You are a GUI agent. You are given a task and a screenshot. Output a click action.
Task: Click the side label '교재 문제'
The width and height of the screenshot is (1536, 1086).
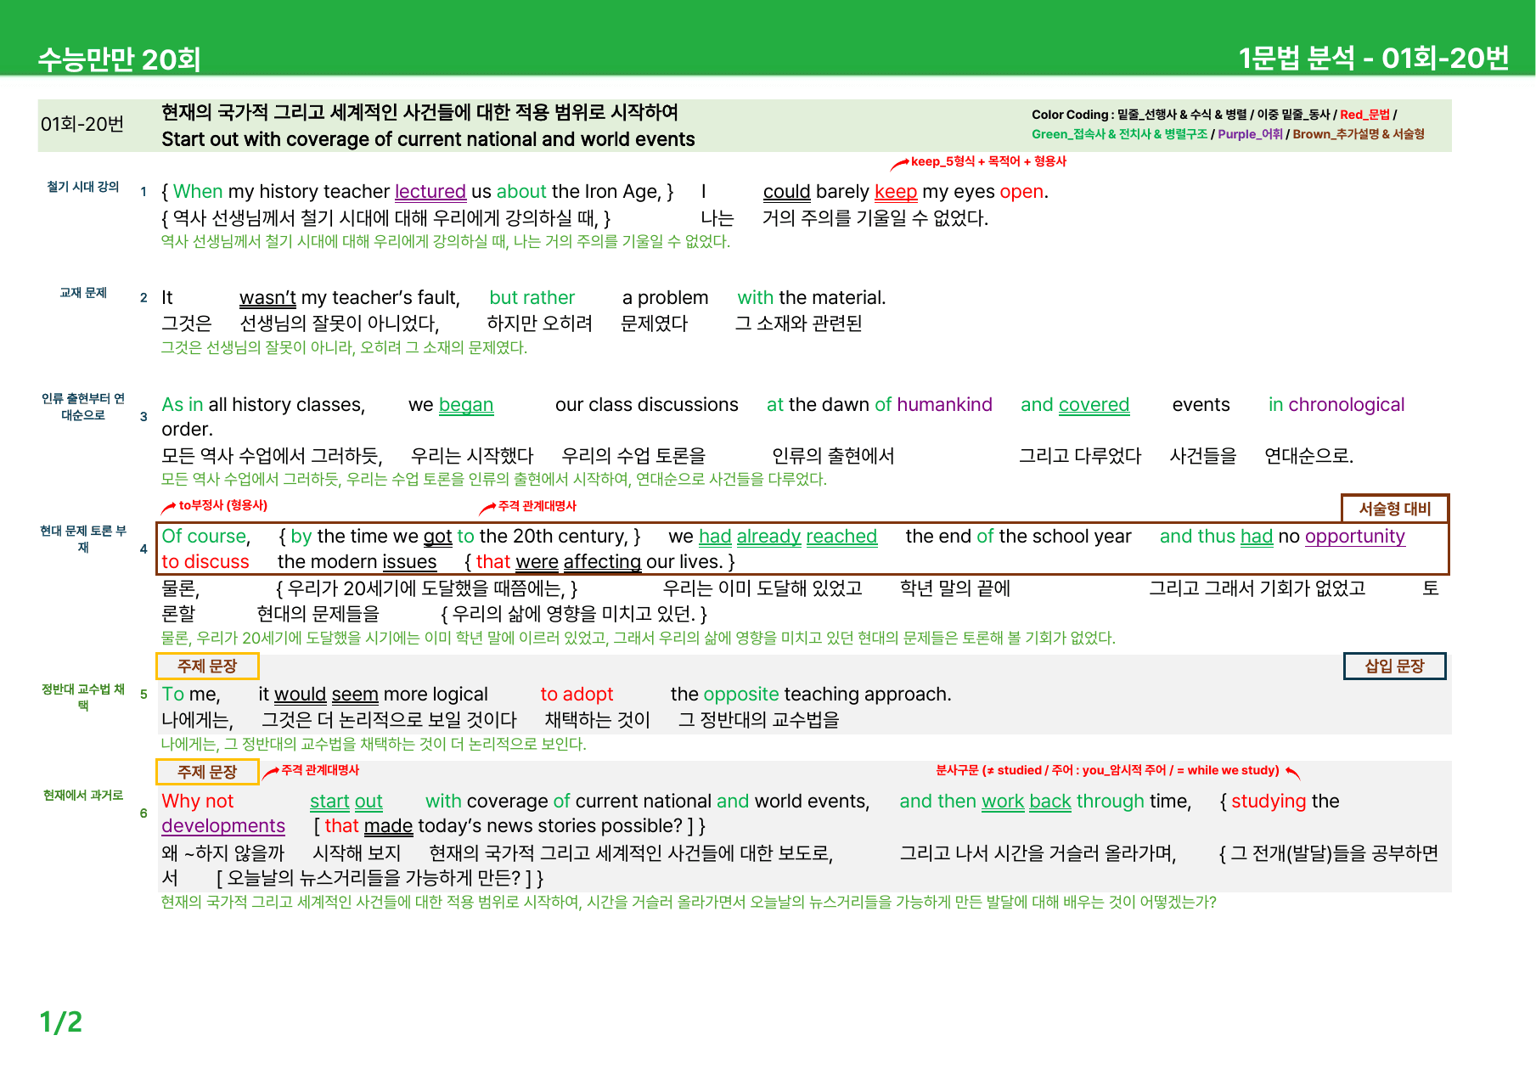[83, 293]
